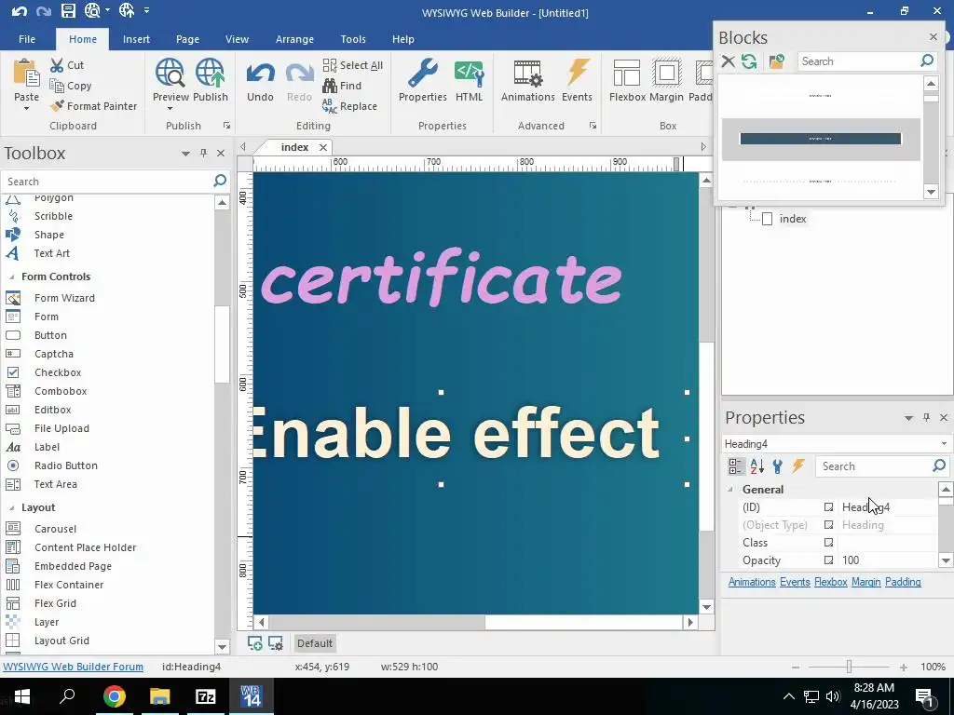The height and width of the screenshot is (715, 954).
Task: Open Toolbox panel options arrow
Action: point(185,154)
